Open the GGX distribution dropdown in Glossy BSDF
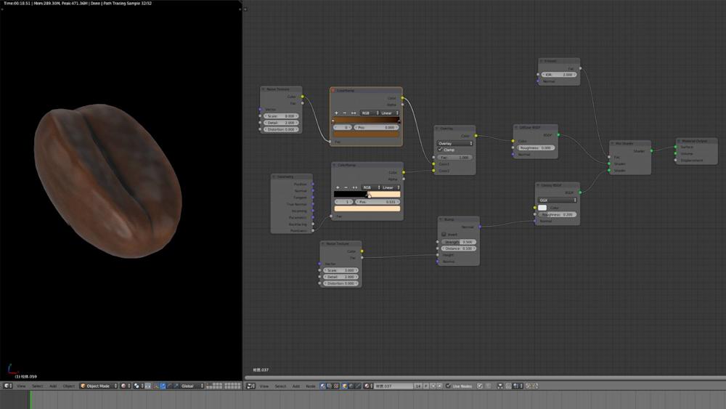Viewport: 726px width, 409px height. point(557,200)
